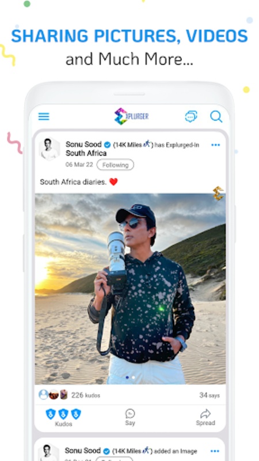Viewport: 259px width, 461px height.
Task: View the 34 says comments
Action: [210, 395]
